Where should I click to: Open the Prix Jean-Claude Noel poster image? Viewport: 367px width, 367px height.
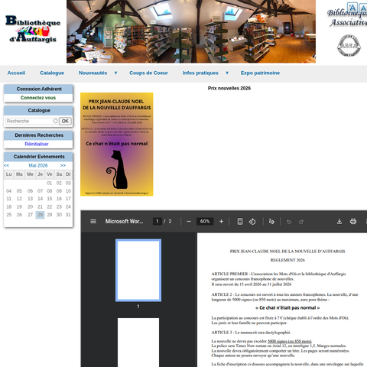coord(117,145)
